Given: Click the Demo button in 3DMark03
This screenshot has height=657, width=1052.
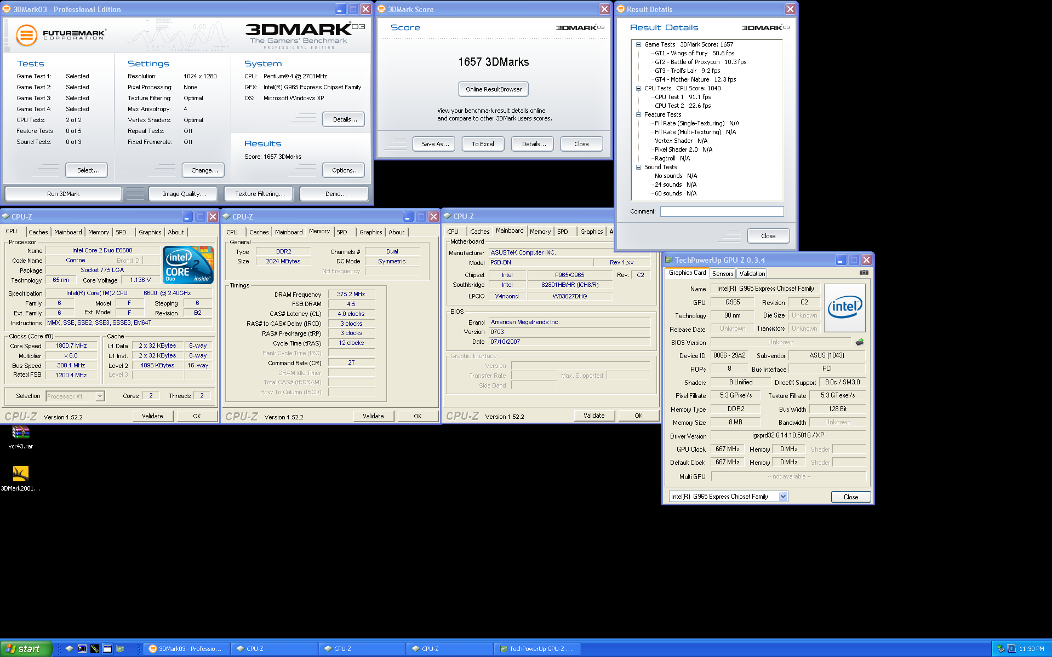Looking at the screenshot, I should point(335,194).
